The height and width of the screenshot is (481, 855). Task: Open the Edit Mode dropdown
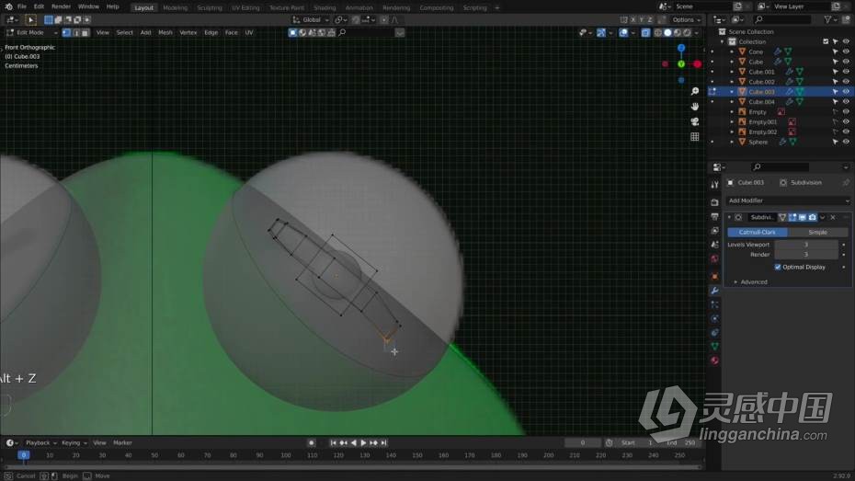tap(31, 33)
